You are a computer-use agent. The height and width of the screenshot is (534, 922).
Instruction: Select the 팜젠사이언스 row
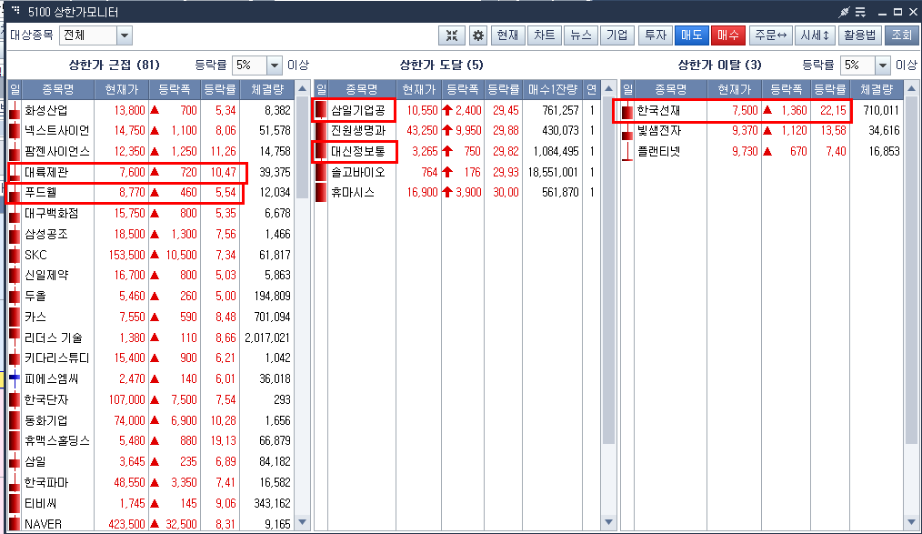coord(151,152)
